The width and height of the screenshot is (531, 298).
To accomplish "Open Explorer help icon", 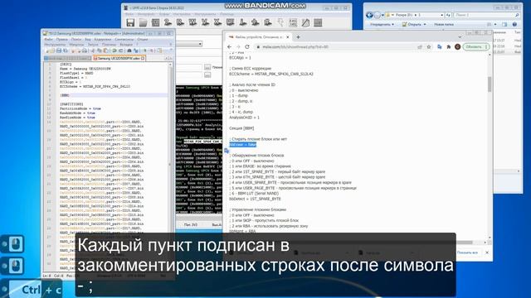I will click(x=514, y=24).
